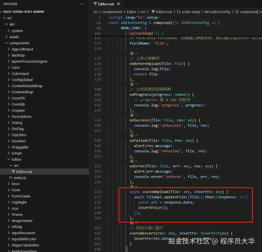
Task: Click line number 156 in gutter
Action: pyautogui.click(x=97, y=192)
